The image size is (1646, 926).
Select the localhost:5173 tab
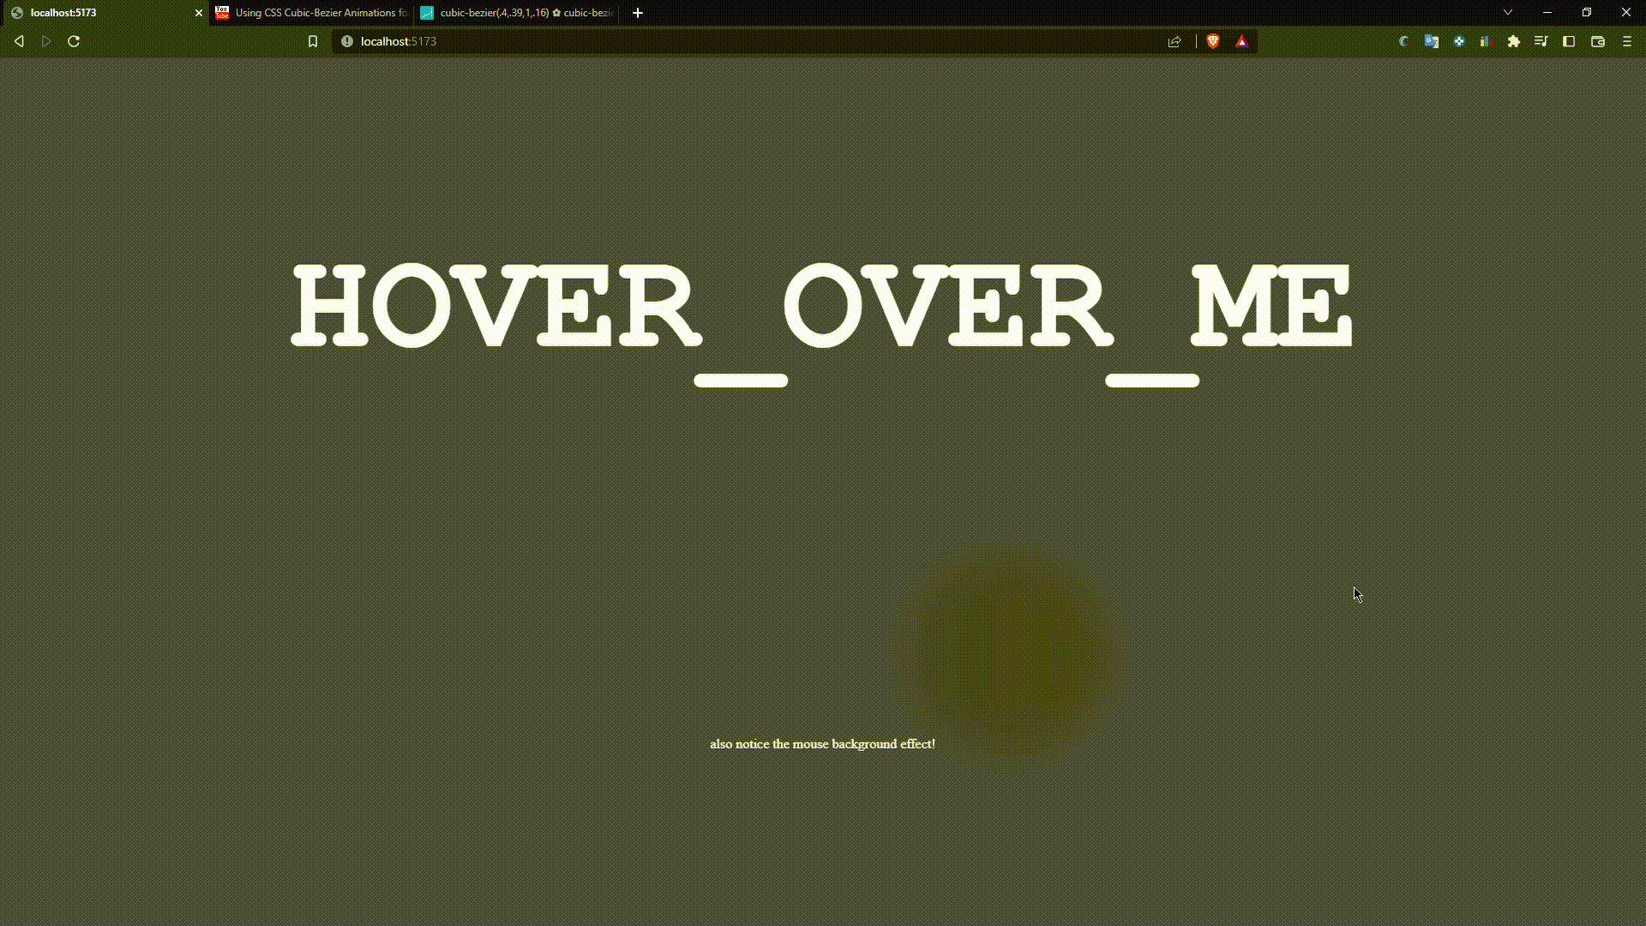pos(105,13)
